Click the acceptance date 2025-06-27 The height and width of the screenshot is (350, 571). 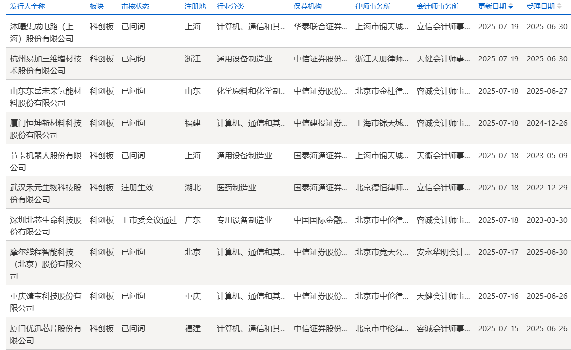click(547, 91)
